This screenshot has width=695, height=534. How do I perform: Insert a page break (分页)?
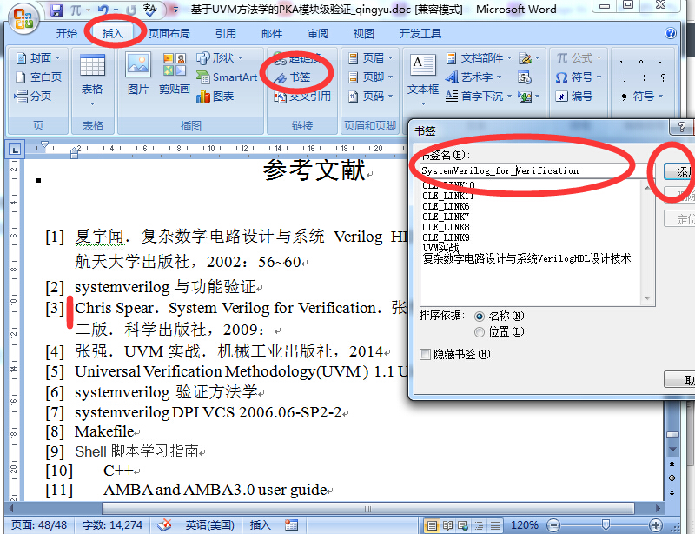click(x=33, y=96)
